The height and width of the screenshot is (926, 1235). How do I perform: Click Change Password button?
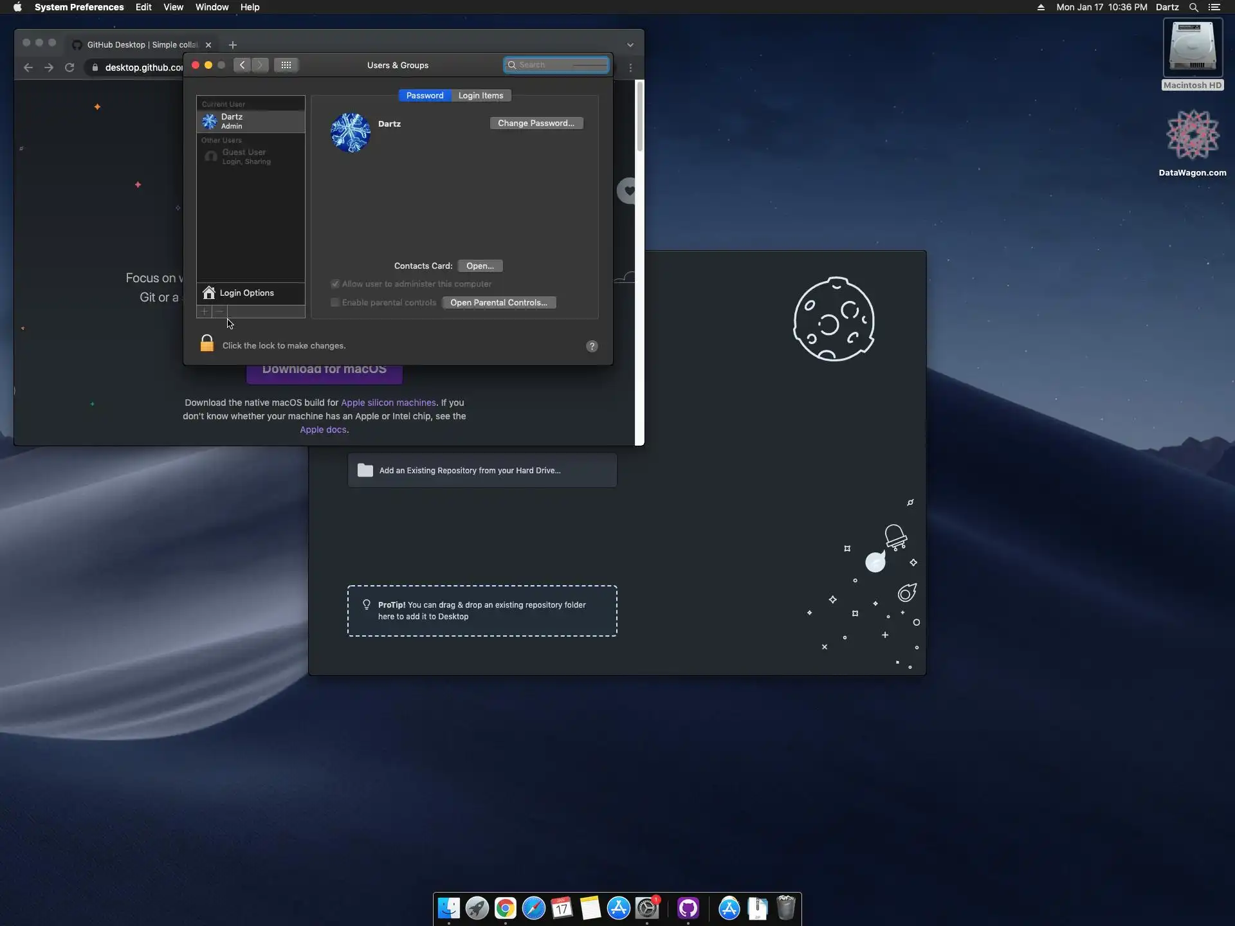point(536,123)
